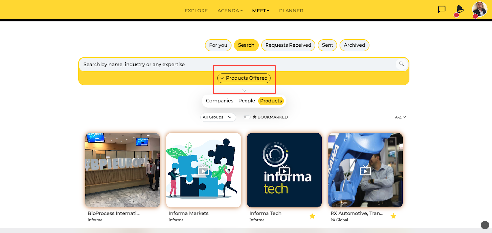Click the Informa Tech title
492x233 pixels.
[265, 213]
